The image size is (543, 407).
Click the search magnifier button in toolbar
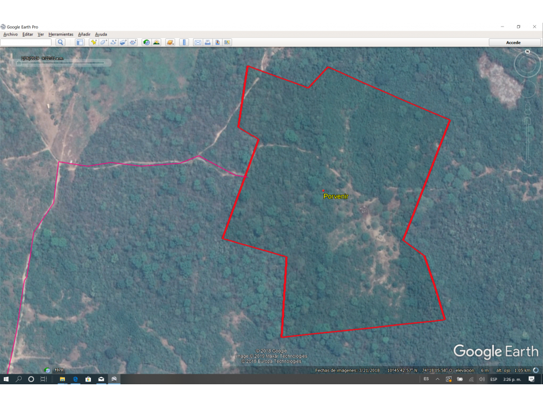[x=60, y=42]
